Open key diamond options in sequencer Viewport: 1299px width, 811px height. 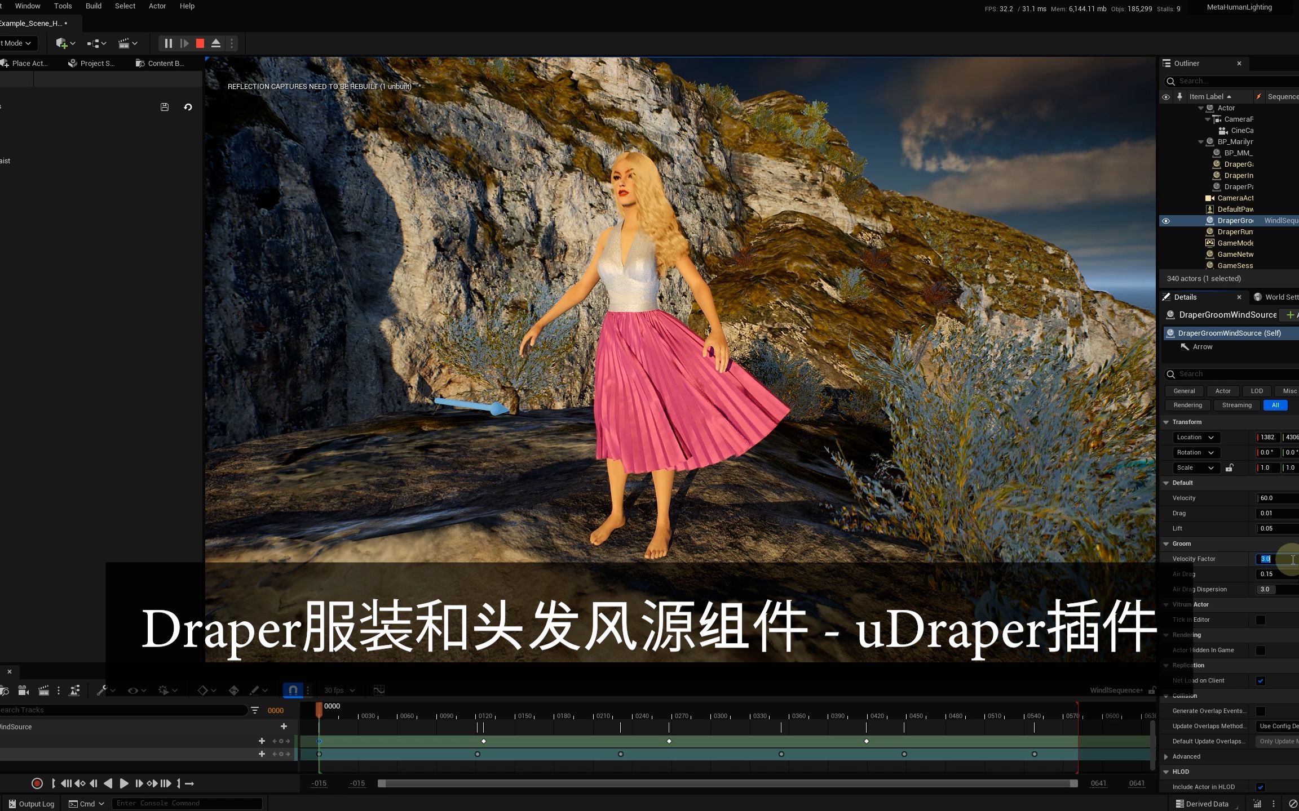(207, 690)
